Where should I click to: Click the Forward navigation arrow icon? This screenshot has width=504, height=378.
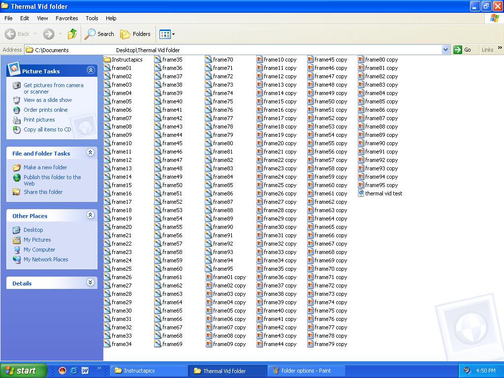49,34
